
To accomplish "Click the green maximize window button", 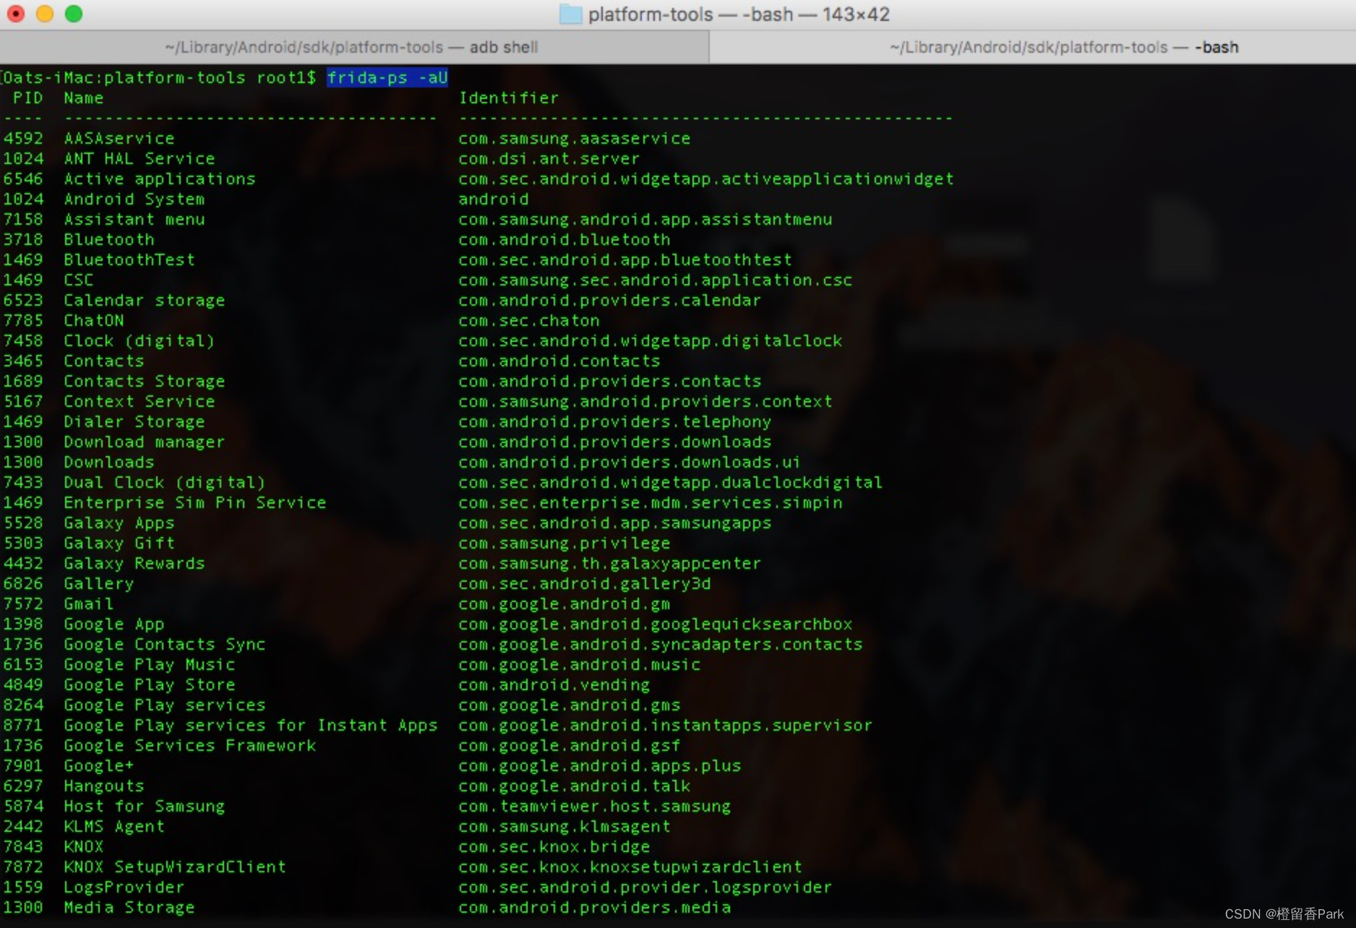I will 74,14.
